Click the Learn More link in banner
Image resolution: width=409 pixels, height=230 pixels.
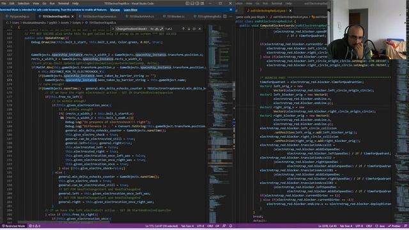130,10
